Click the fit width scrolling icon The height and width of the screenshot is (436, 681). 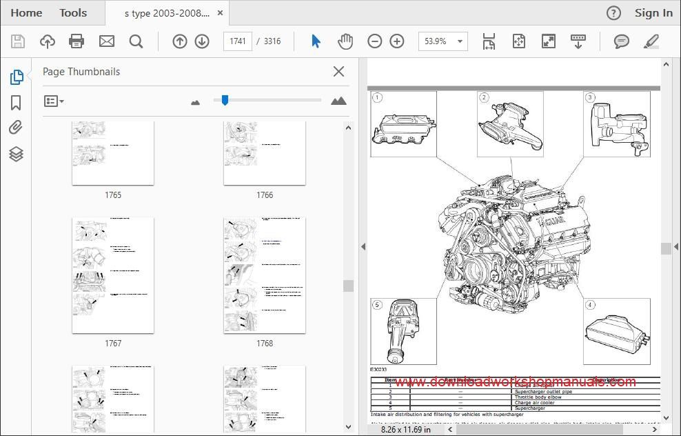[x=489, y=41]
